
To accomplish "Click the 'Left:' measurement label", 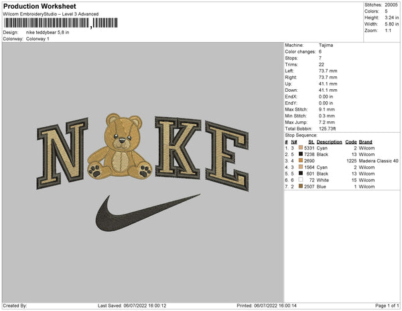I will (289, 71).
